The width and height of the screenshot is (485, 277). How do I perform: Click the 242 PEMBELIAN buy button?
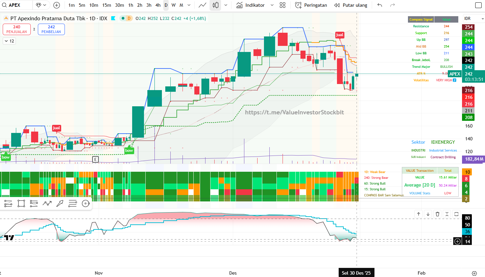click(x=51, y=29)
